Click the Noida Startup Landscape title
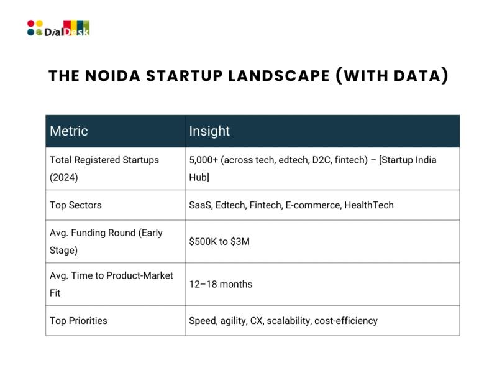This screenshot has height=373, width=497. tap(248, 76)
